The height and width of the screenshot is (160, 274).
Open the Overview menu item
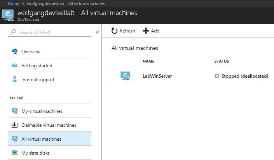pos(31,52)
